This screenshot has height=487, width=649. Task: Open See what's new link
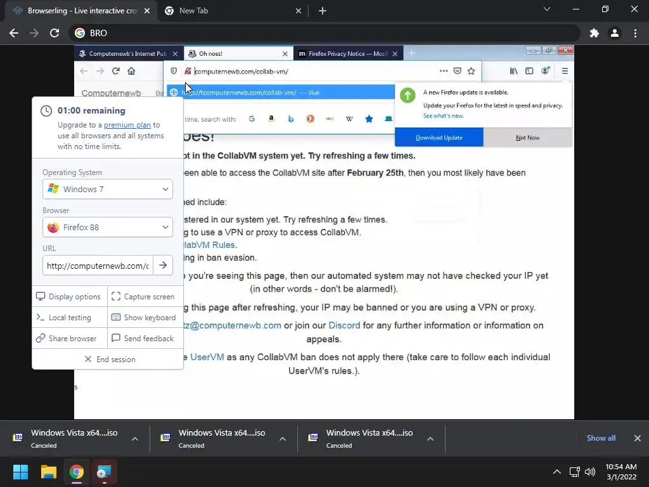pyautogui.click(x=443, y=116)
